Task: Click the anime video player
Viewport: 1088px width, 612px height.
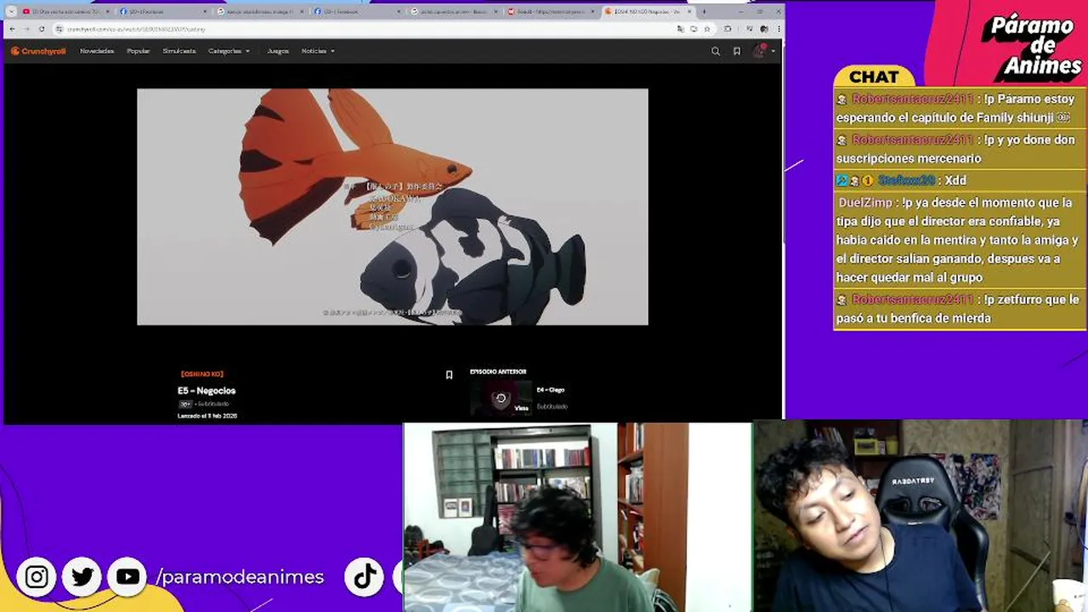Action: tap(393, 207)
